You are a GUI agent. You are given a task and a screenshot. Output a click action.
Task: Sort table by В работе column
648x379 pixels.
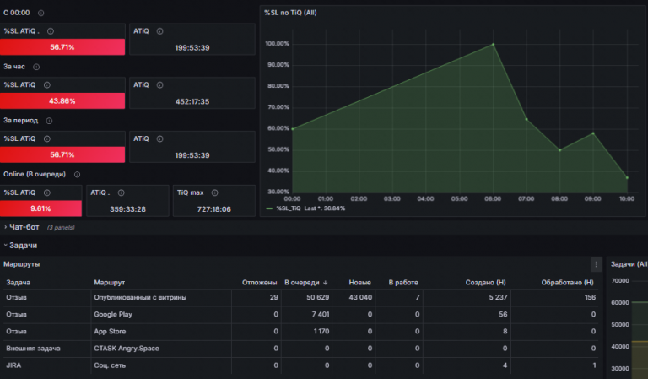(403, 283)
